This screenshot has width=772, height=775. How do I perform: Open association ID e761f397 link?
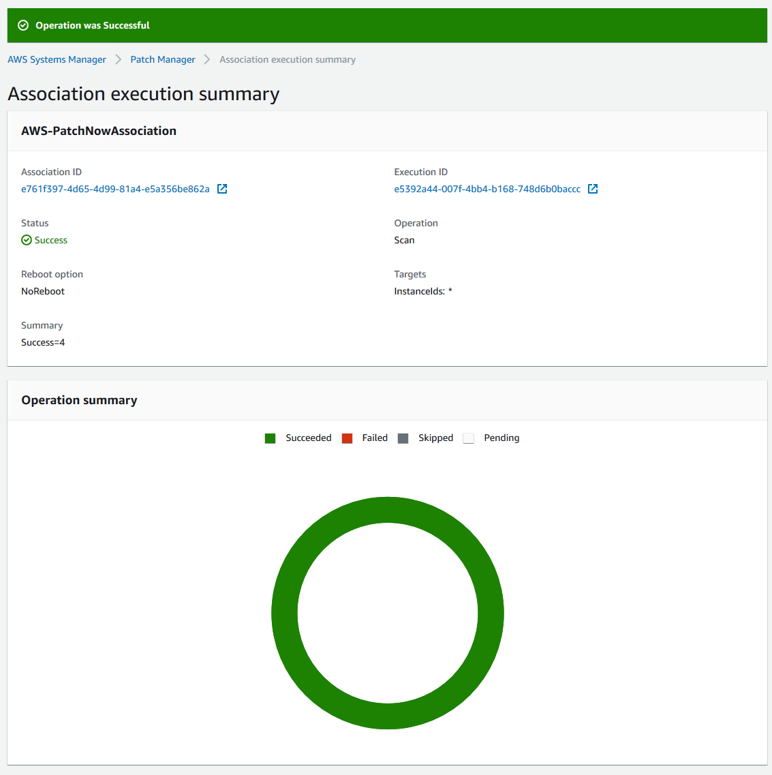click(x=115, y=189)
